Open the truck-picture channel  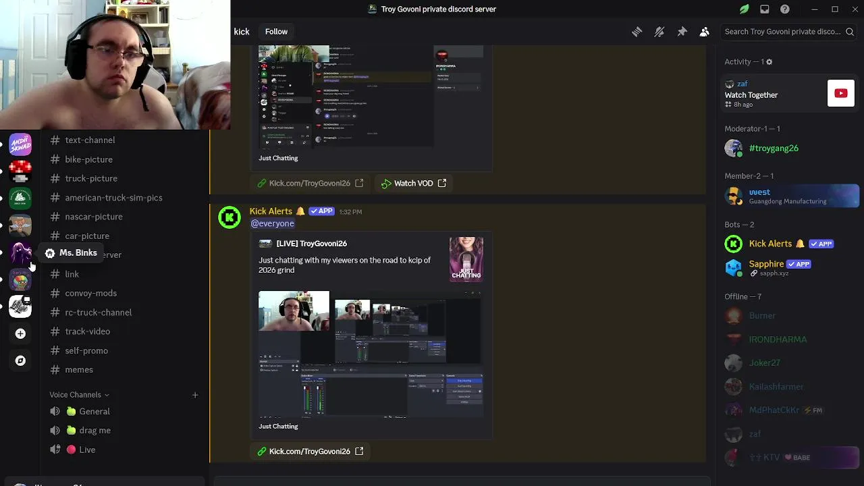124,178
